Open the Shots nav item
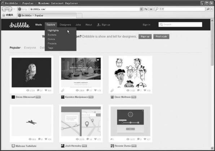215x151 pixels. click(x=39, y=25)
